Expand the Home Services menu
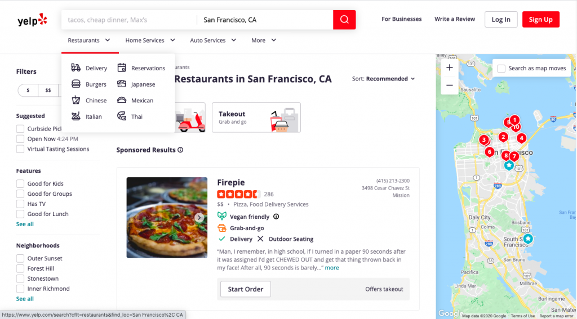Image resolution: width=577 pixels, height=319 pixels. point(150,41)
